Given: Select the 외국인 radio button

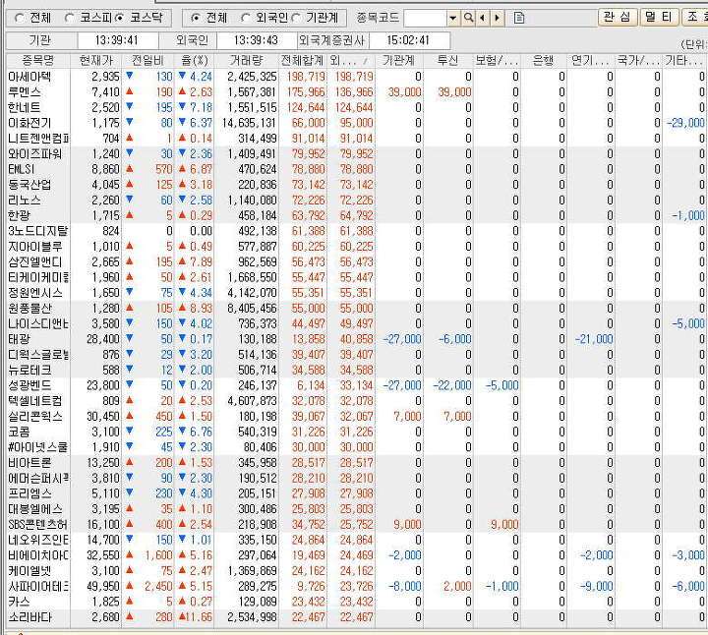Looking at the screenshot, I should [245, 19].
